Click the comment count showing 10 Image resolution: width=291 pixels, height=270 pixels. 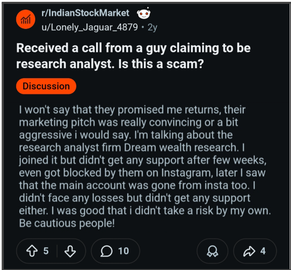124,251
